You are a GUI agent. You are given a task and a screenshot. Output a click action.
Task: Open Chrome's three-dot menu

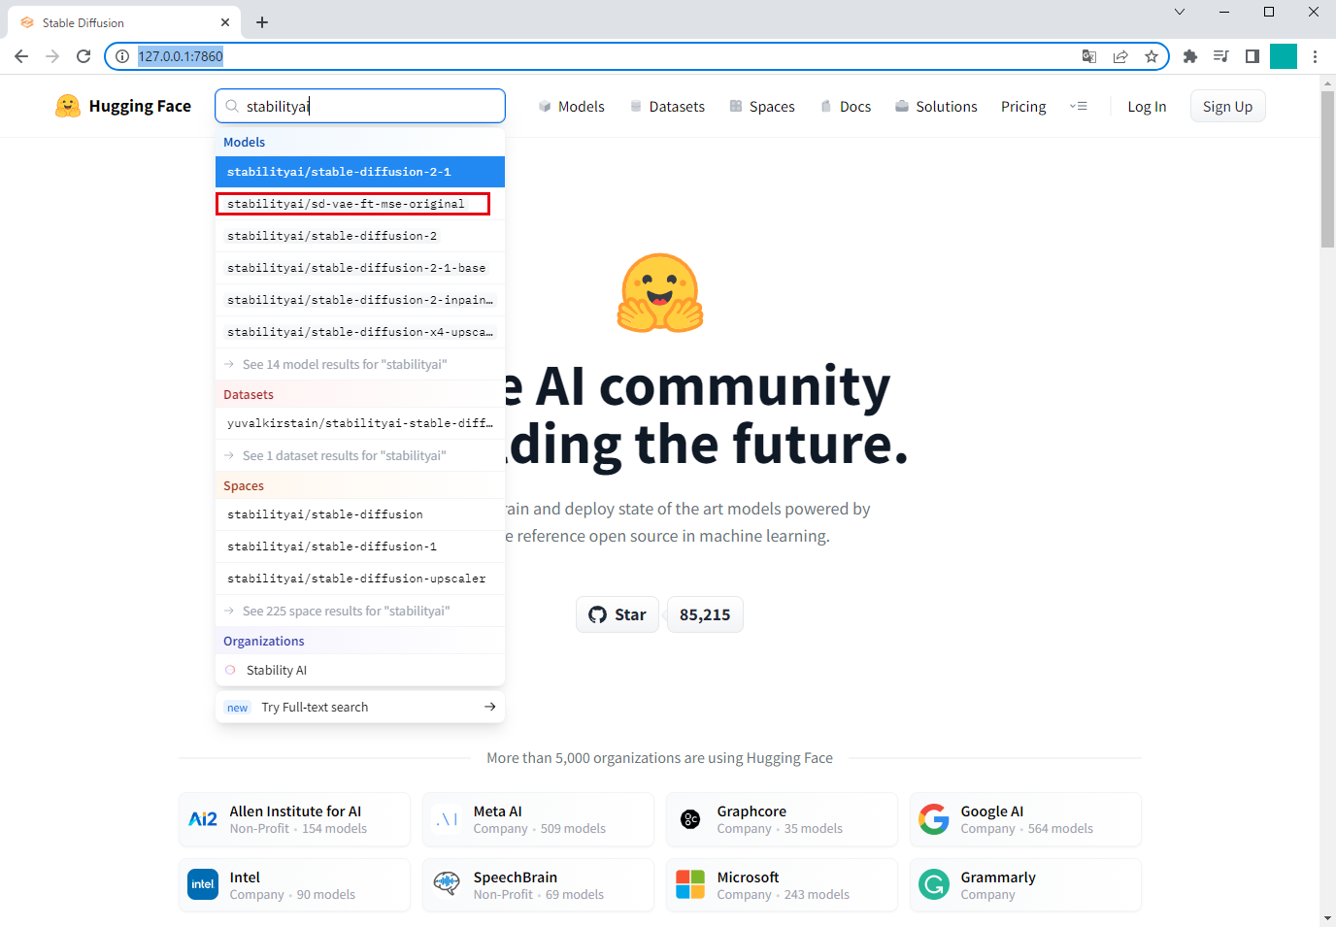tap(1315, 56)
